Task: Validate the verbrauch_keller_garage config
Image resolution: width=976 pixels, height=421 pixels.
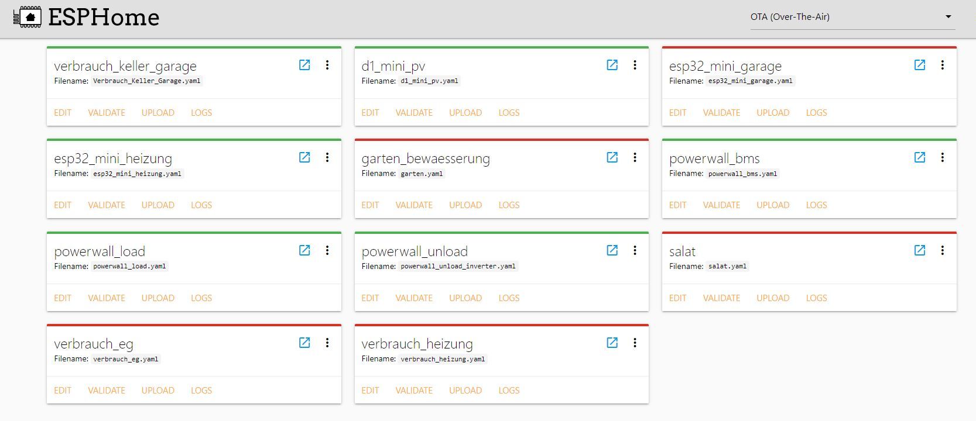Action: click(x=107, y=113)
